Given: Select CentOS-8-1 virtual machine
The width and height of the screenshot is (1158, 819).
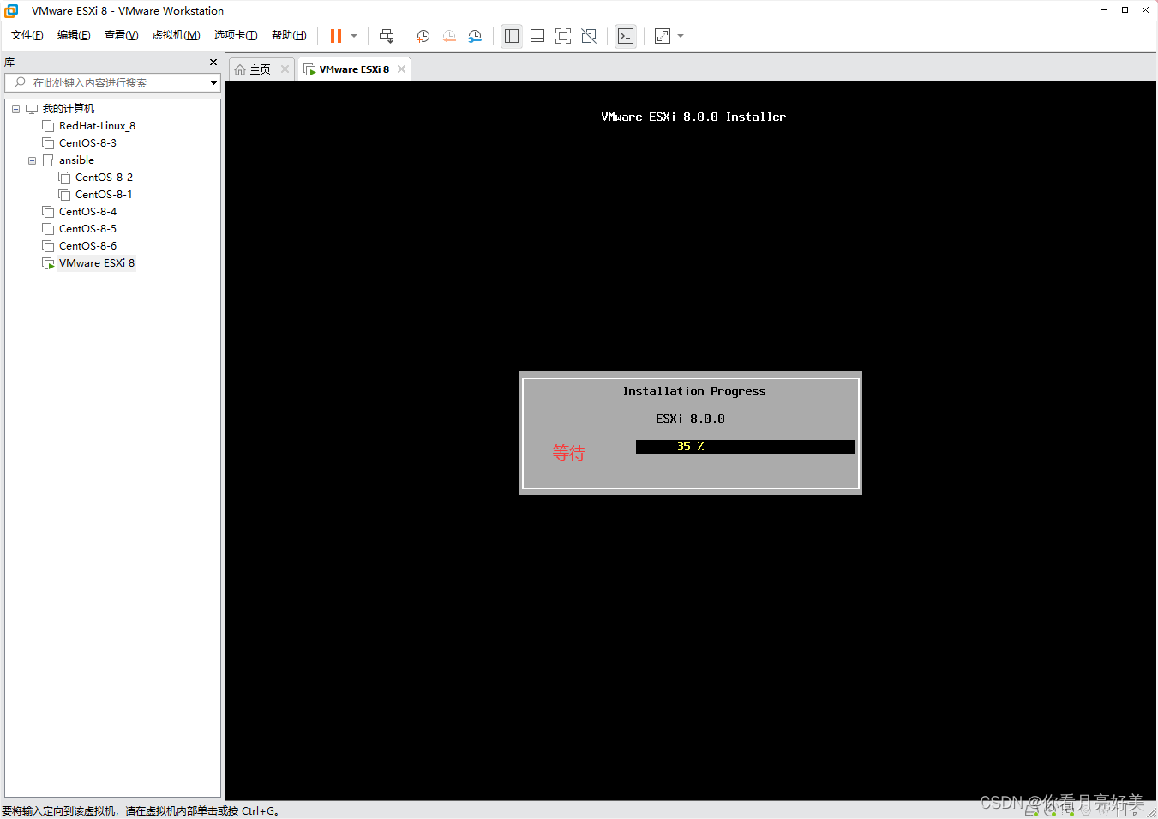Looking at the screenshot, I should point(104,195).
